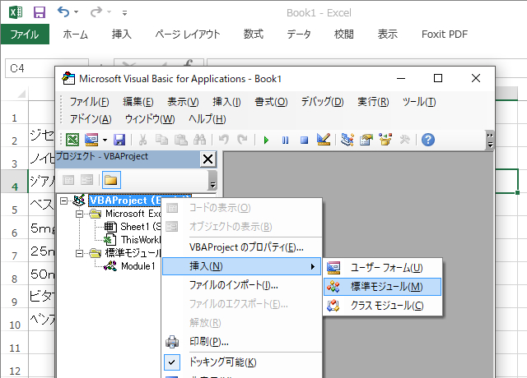This screenshot has height=378, width=527.
Task: Click the Save icon in VBA toolbar
Action: [x=120, y=140]
